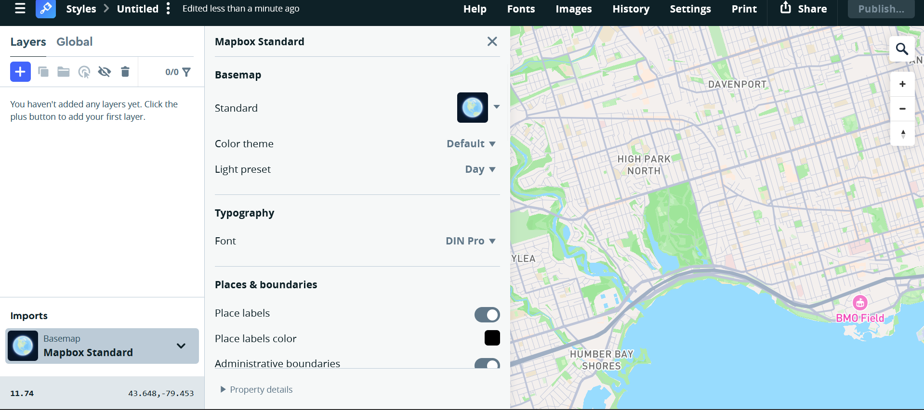Toggle Place labels switch
The height and width of the screenshot is (410, 924).
[487, 315]
